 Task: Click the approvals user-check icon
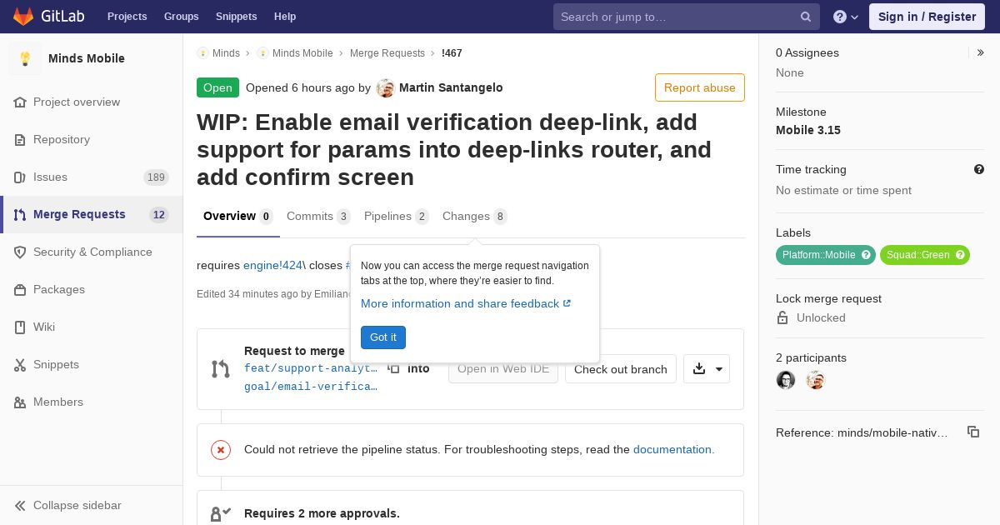(x=220, y=513)
